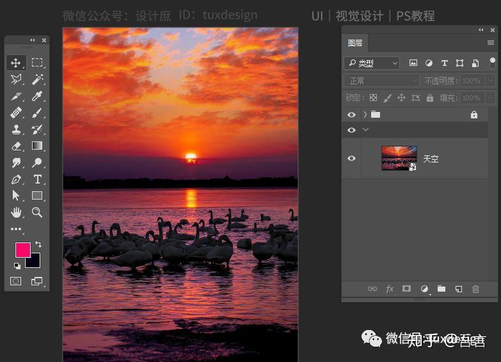The height and width of the screenshot is (362, 501).
Task: Hide the 天空 layer
Action: click(x=351, y=158)
